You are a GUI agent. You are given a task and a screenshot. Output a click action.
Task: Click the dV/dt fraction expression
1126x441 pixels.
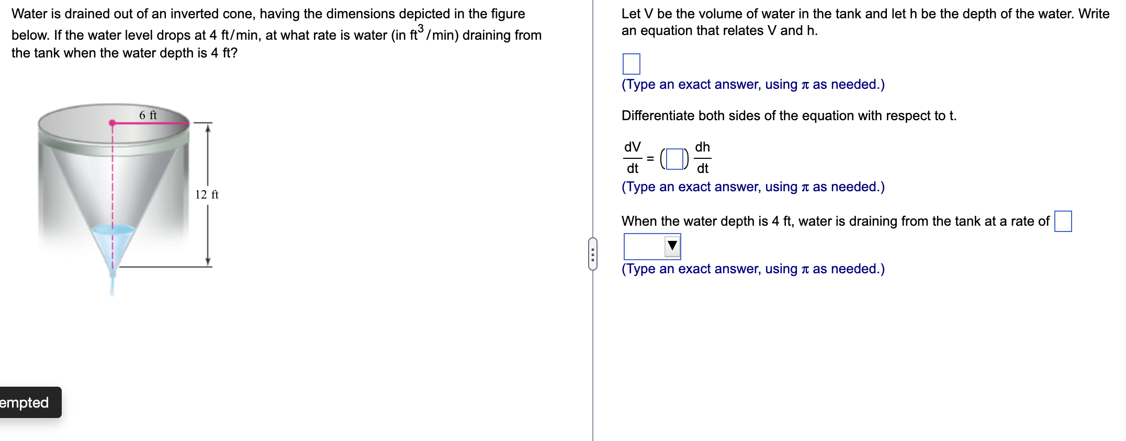tap(632, 156)
